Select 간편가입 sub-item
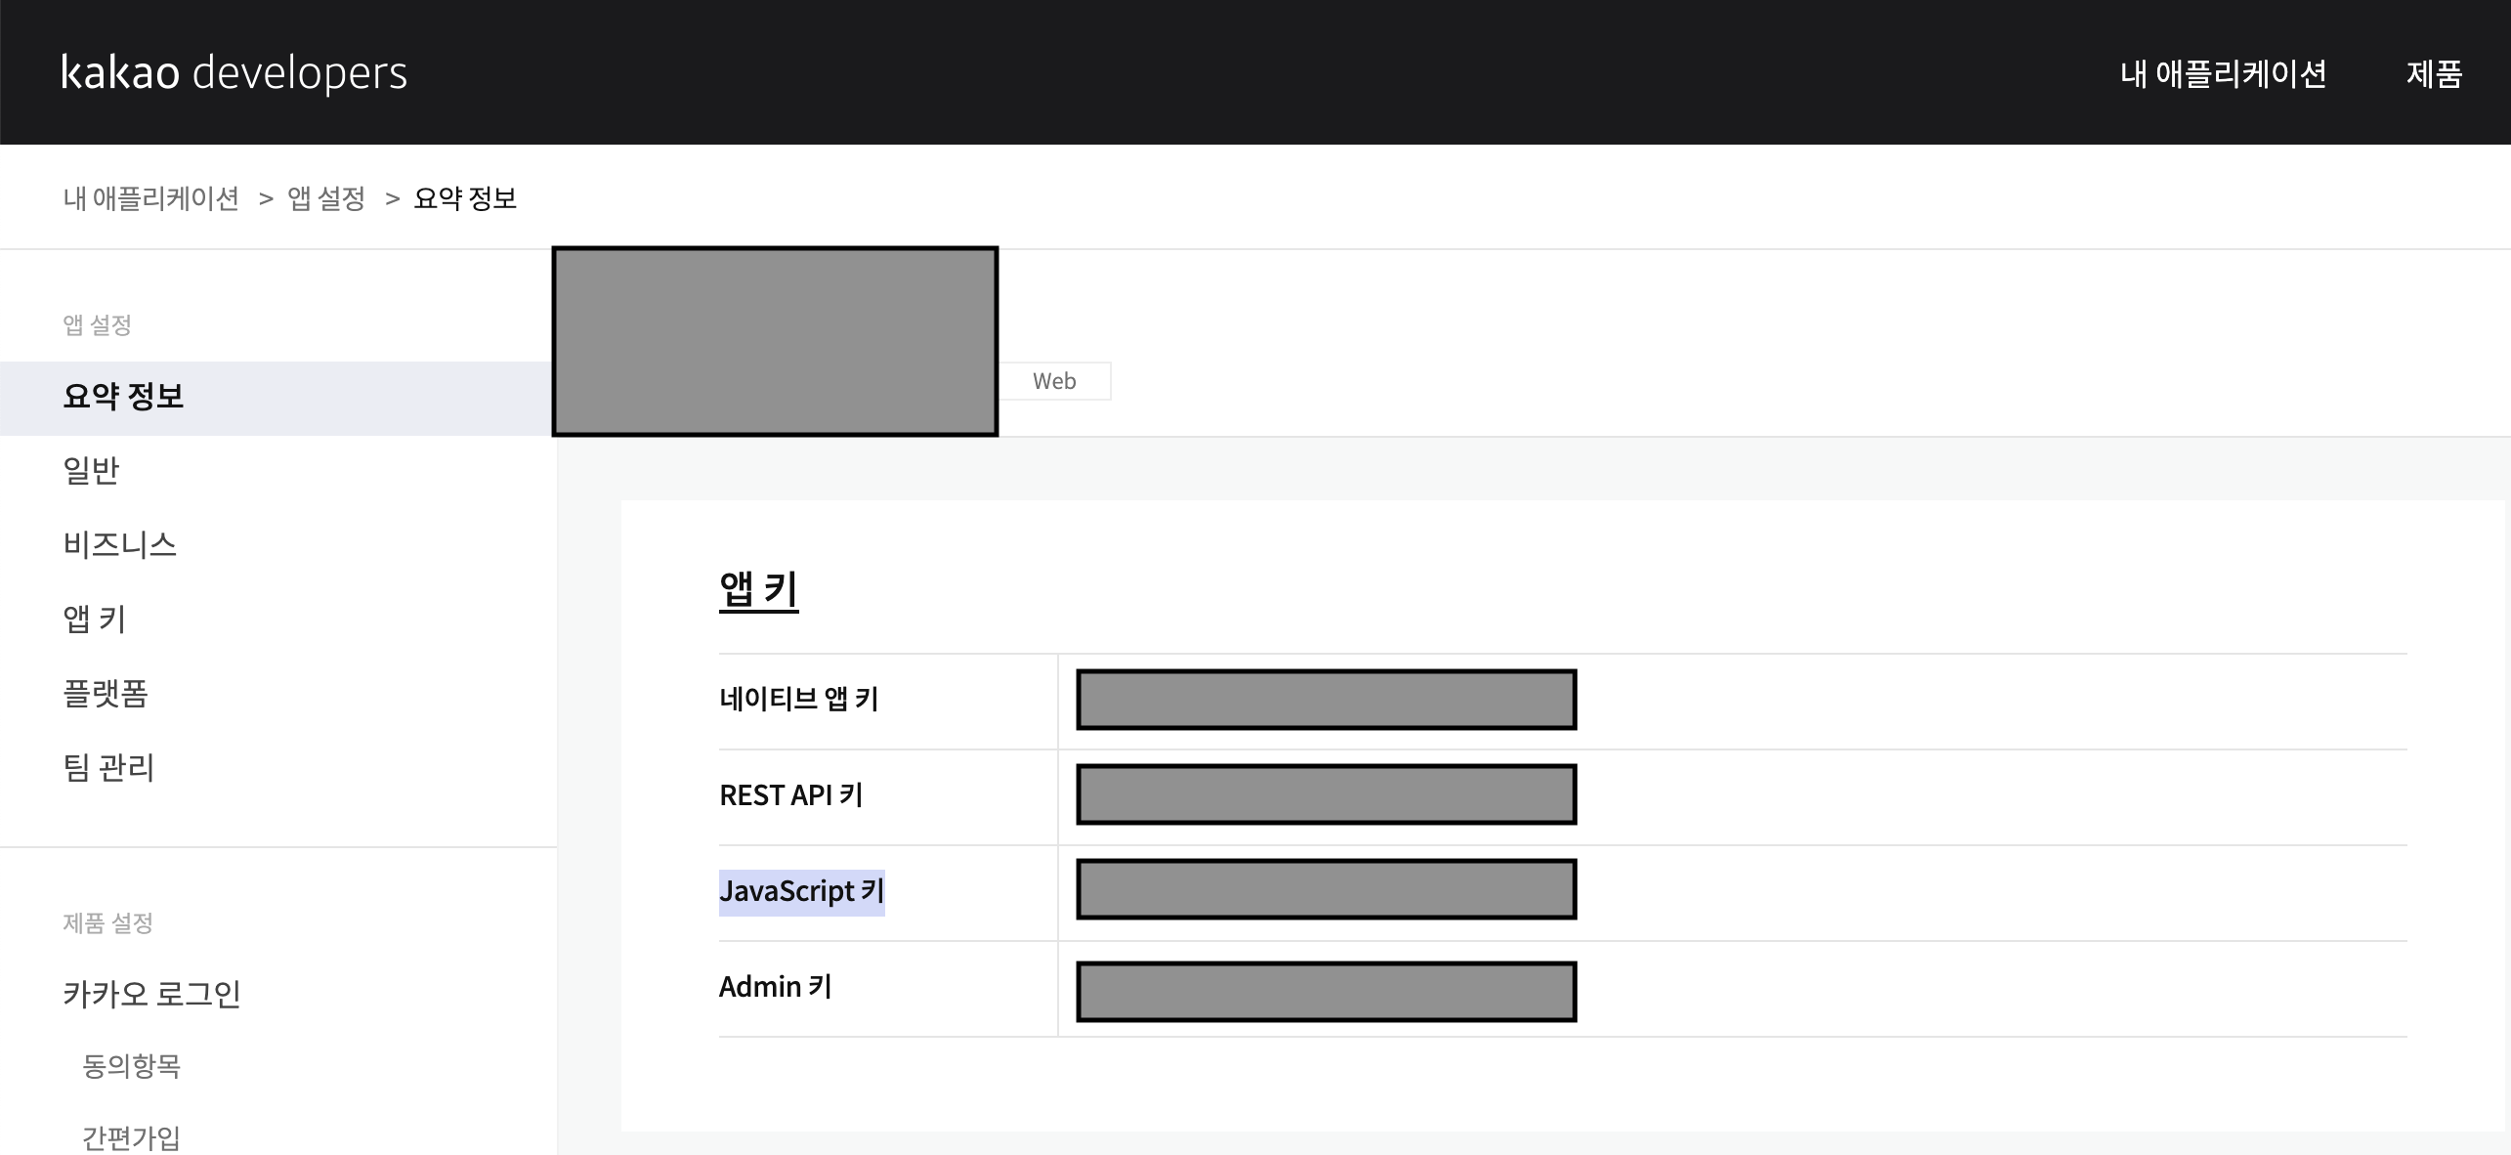This screenshot has width=2511, height=1155. 131,1137
